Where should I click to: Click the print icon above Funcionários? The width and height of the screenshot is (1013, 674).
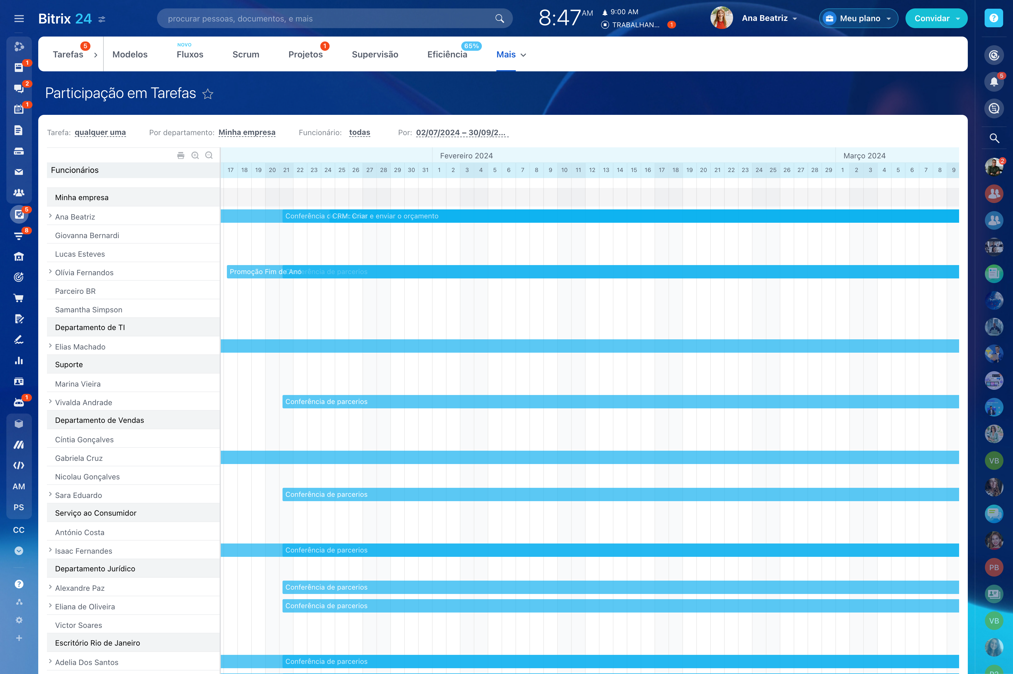[181, 156]
